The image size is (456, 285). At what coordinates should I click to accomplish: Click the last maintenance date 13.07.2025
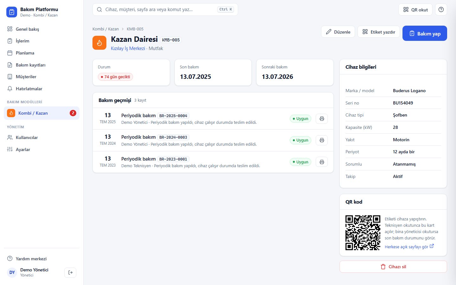tap(195, 77)
